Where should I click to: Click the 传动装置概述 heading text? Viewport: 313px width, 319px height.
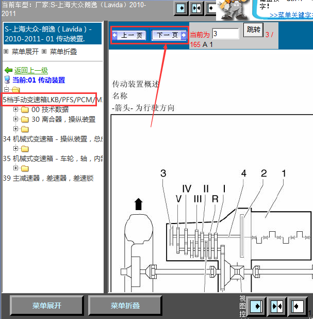(136, 84)
